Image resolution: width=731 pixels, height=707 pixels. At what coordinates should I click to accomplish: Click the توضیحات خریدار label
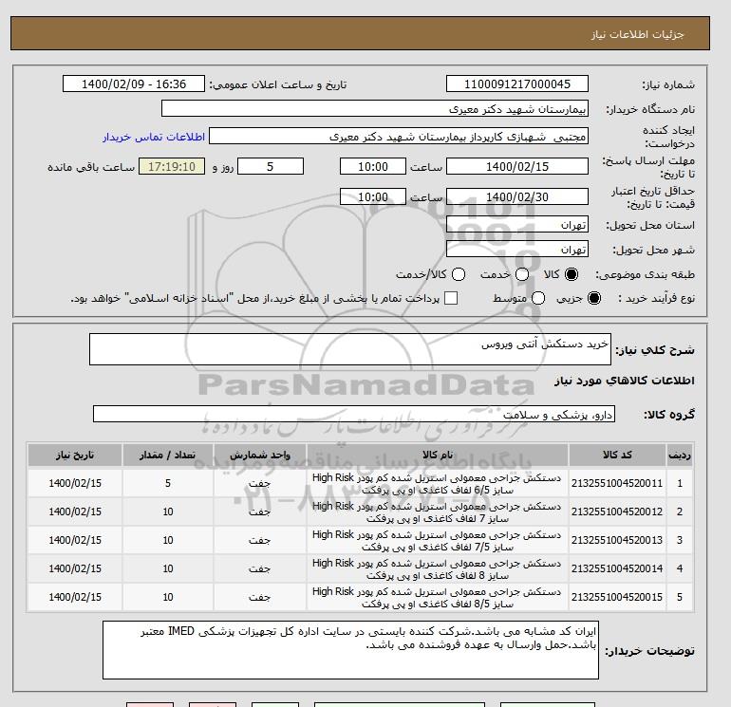coord(650,651)
